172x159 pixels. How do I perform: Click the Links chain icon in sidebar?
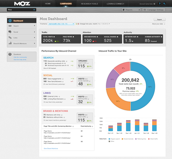[x=10, y=38]
